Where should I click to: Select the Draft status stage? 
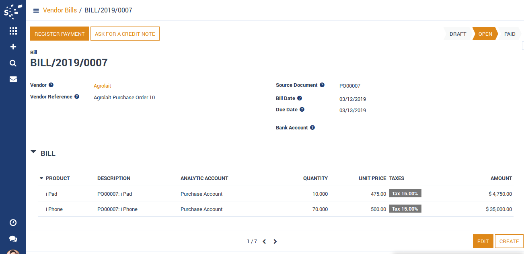pos(458,34)
